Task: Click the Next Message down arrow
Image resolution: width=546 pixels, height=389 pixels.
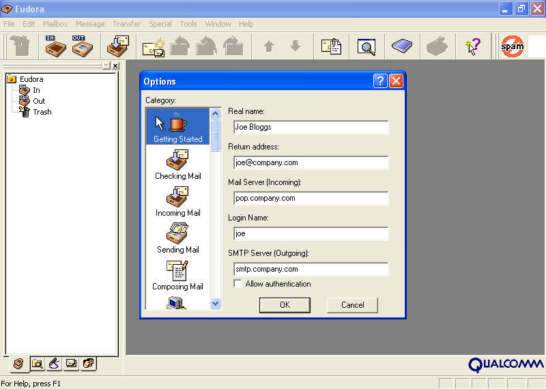Action: coord(296,46)
